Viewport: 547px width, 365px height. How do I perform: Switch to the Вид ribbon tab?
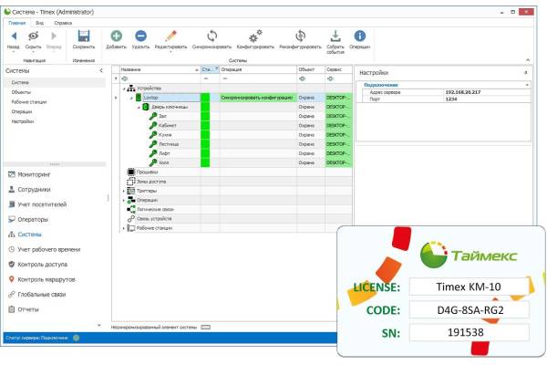click(x=39, y=20)
